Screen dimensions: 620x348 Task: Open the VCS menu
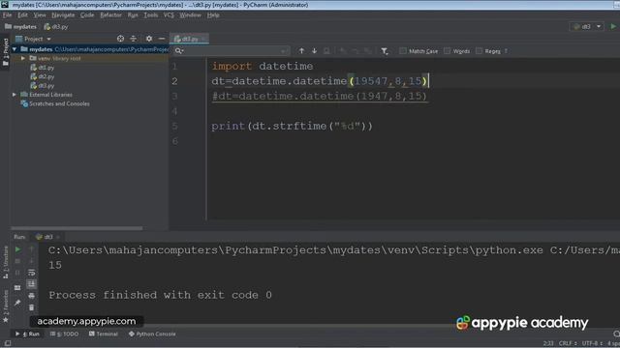169,15
